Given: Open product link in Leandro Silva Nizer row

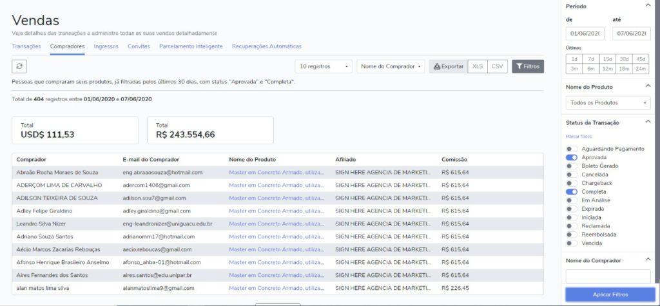Looking at the screenshot, I should click(x=277, y=224).
